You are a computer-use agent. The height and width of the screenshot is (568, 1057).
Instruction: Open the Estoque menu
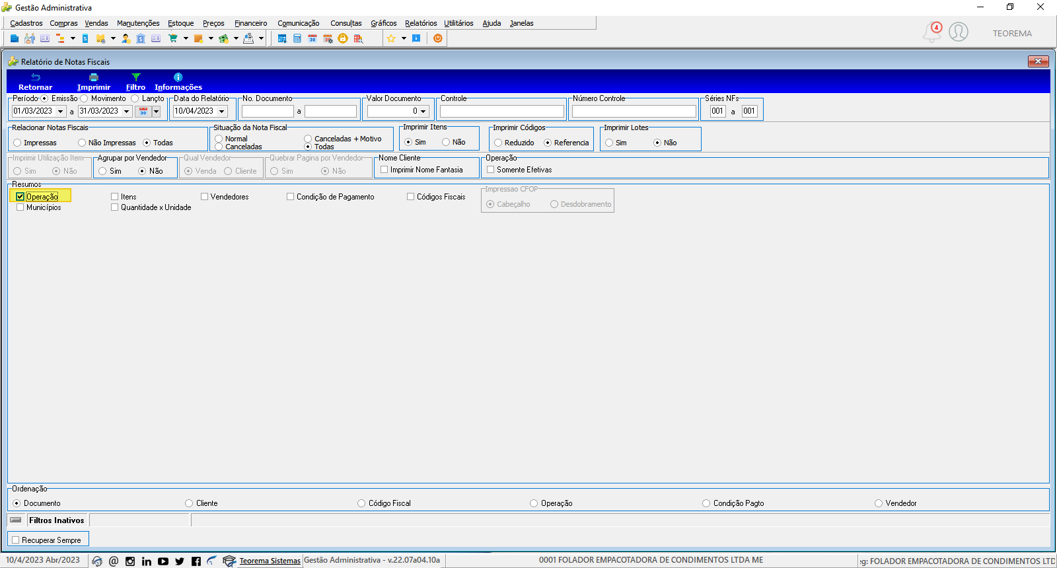(x=181, y=23)
